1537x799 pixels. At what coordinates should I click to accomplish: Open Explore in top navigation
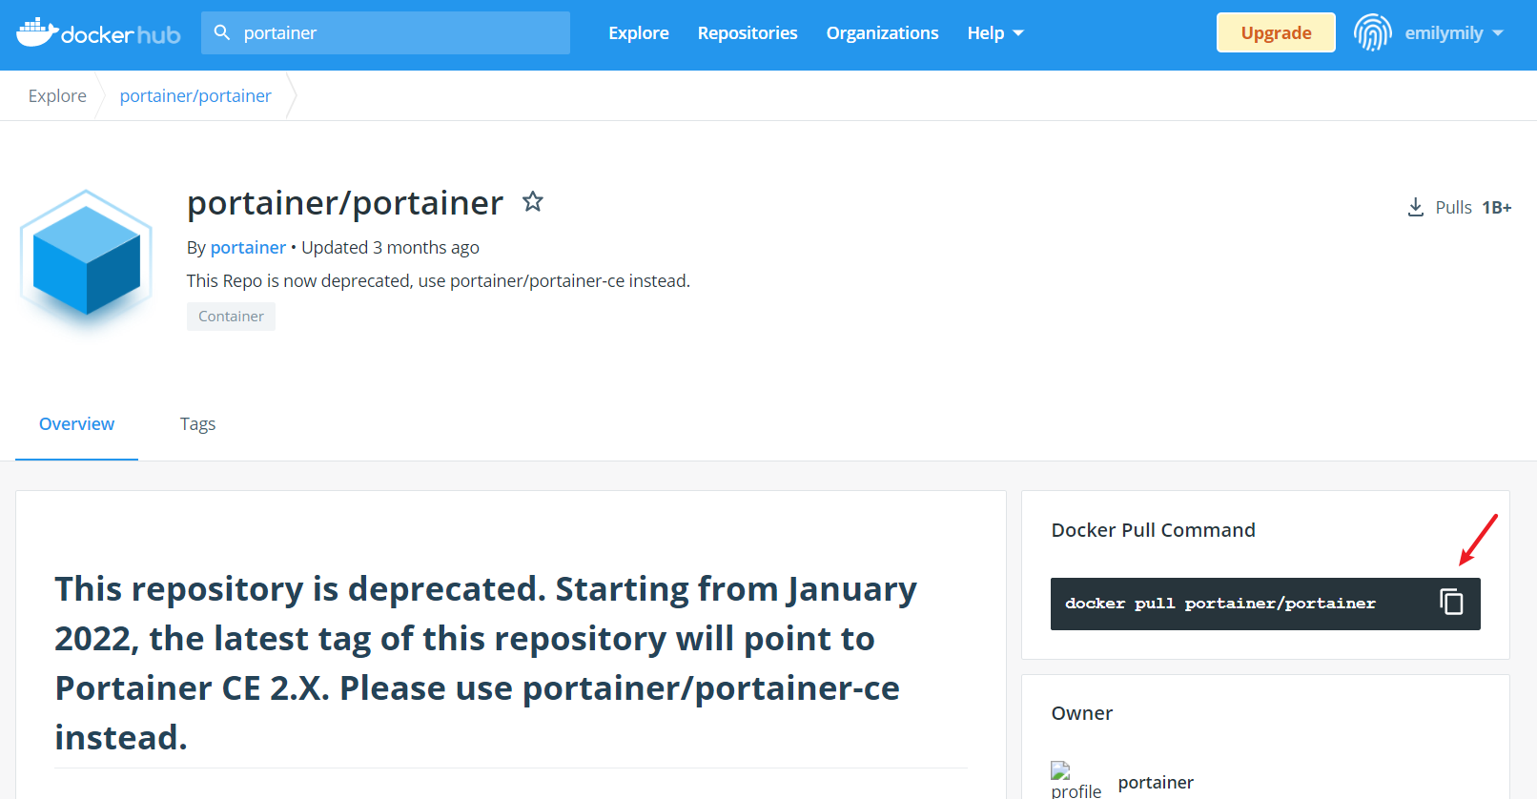(x=639, y=33)
